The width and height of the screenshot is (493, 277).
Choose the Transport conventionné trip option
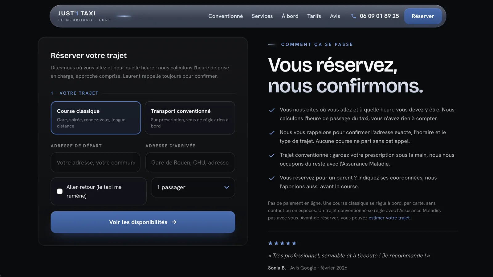190,118
